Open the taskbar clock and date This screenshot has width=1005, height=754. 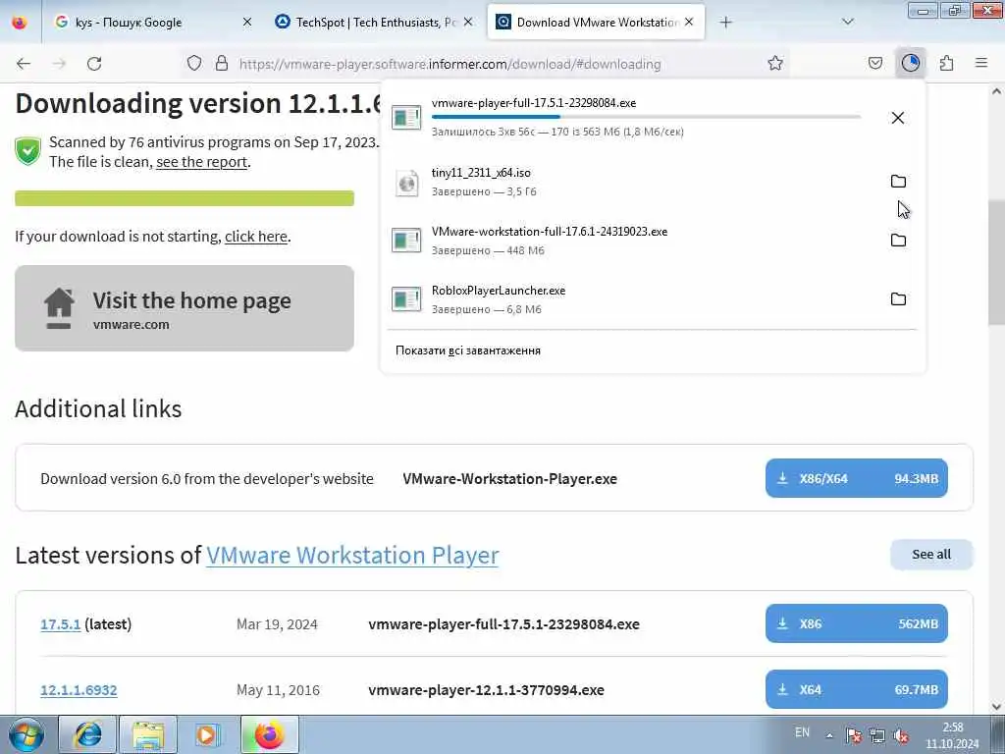(952, 735)
